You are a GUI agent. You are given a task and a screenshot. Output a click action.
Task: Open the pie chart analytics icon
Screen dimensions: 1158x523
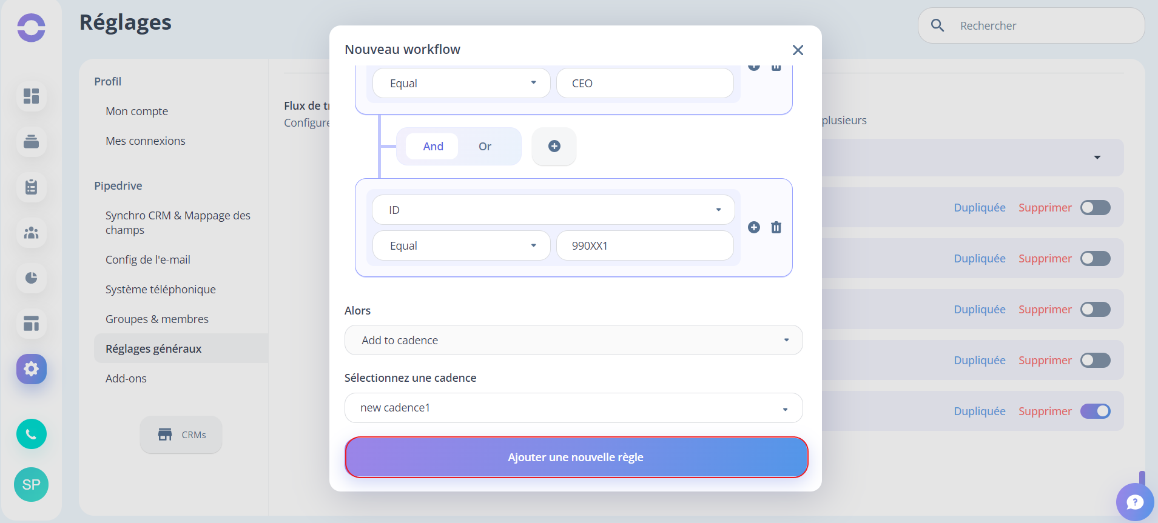coord(31,278)
